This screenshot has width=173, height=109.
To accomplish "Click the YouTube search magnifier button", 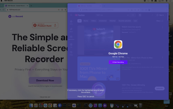I will point(133,15).
